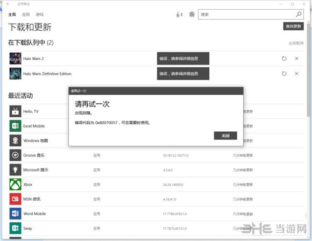Maximize the Store window
The height and width of the screenshot is (241, 312).
(x=292, y=4)
